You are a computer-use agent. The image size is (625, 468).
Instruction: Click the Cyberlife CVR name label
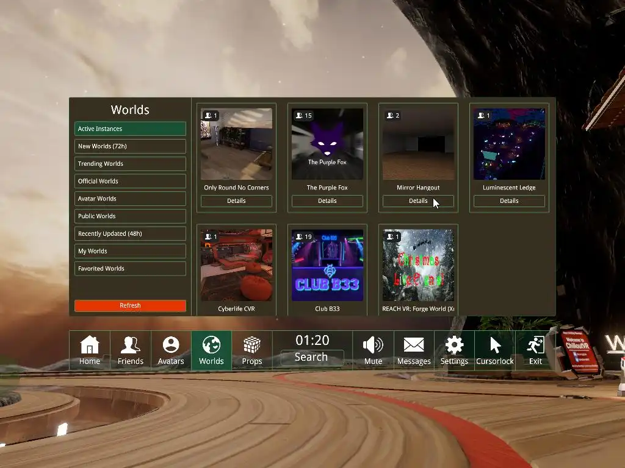236,309
